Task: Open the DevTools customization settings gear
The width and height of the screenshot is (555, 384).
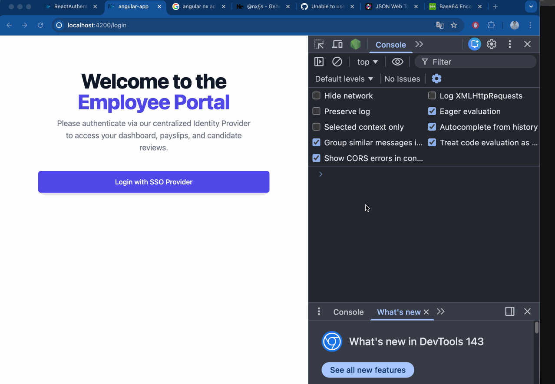Action: click(x=491, y=44)
